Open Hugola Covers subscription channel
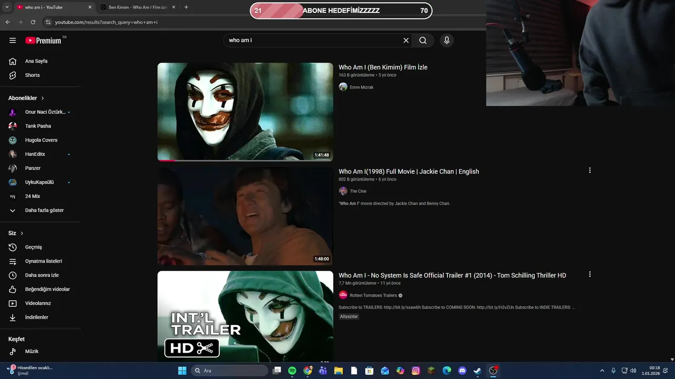The height and width of the screenshot is (379, 675). 41,140
